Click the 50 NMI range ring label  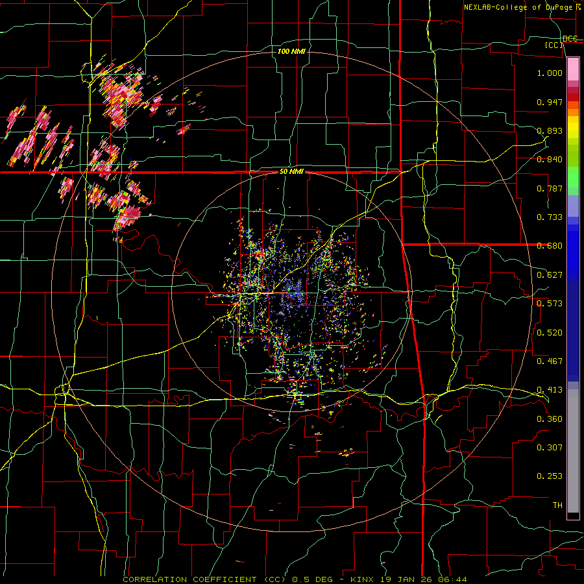[x=291, y=172]
